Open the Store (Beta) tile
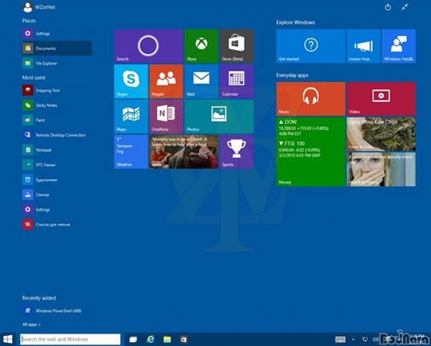The width and height of the screenshot is (431, 346). coord(236,46)
